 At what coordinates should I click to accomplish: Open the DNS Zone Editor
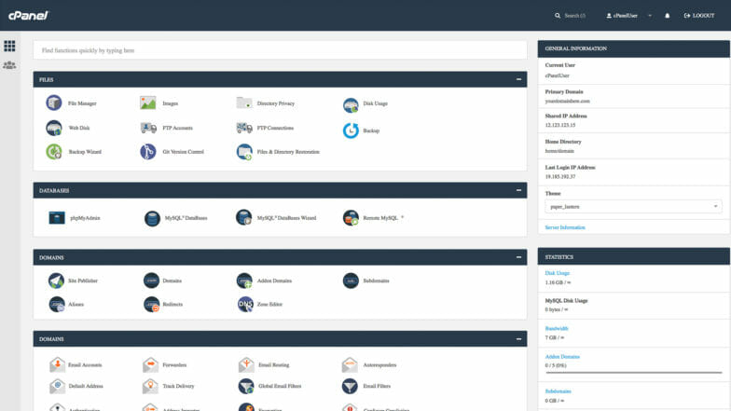tap(245, 304)
